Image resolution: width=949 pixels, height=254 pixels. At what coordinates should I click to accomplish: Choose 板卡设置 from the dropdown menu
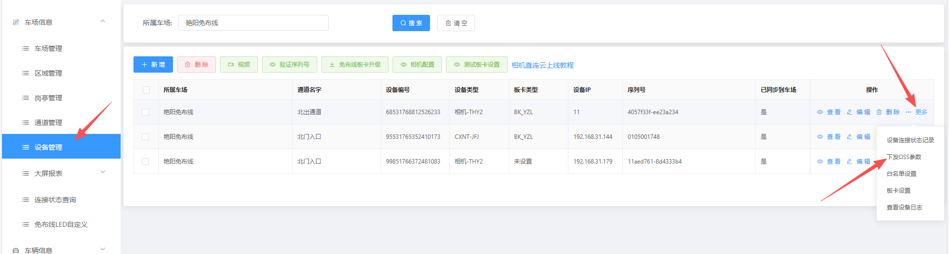click(910, 191)
